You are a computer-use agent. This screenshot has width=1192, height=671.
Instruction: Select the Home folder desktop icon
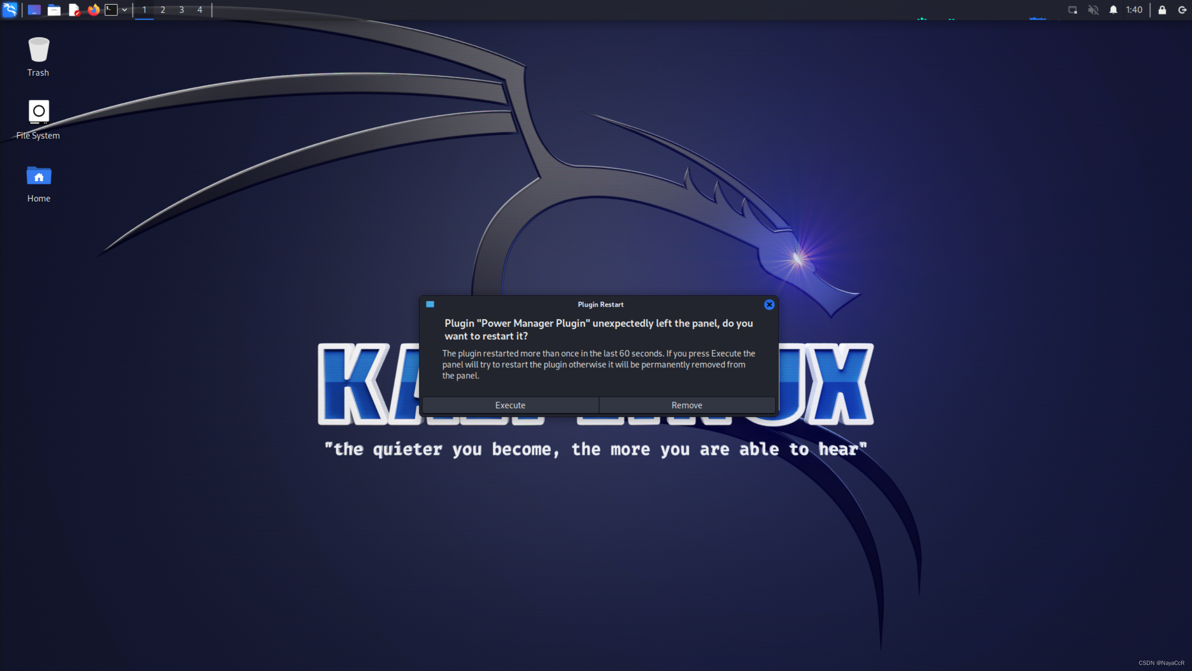tap(39, 184)
